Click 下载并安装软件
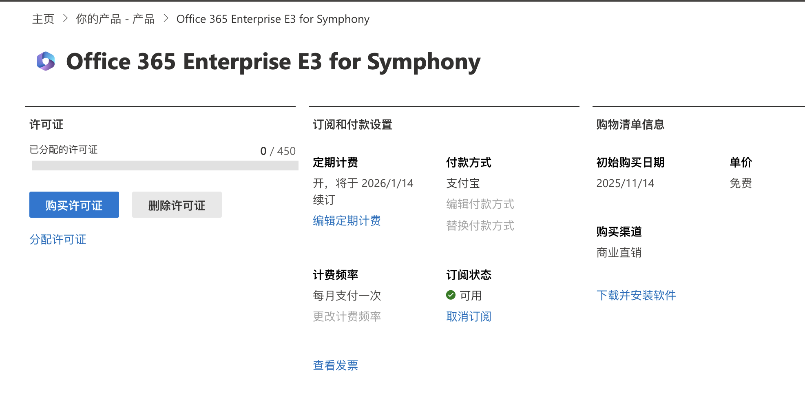This screenshot has width=805, height=415. tap(636, 295)
